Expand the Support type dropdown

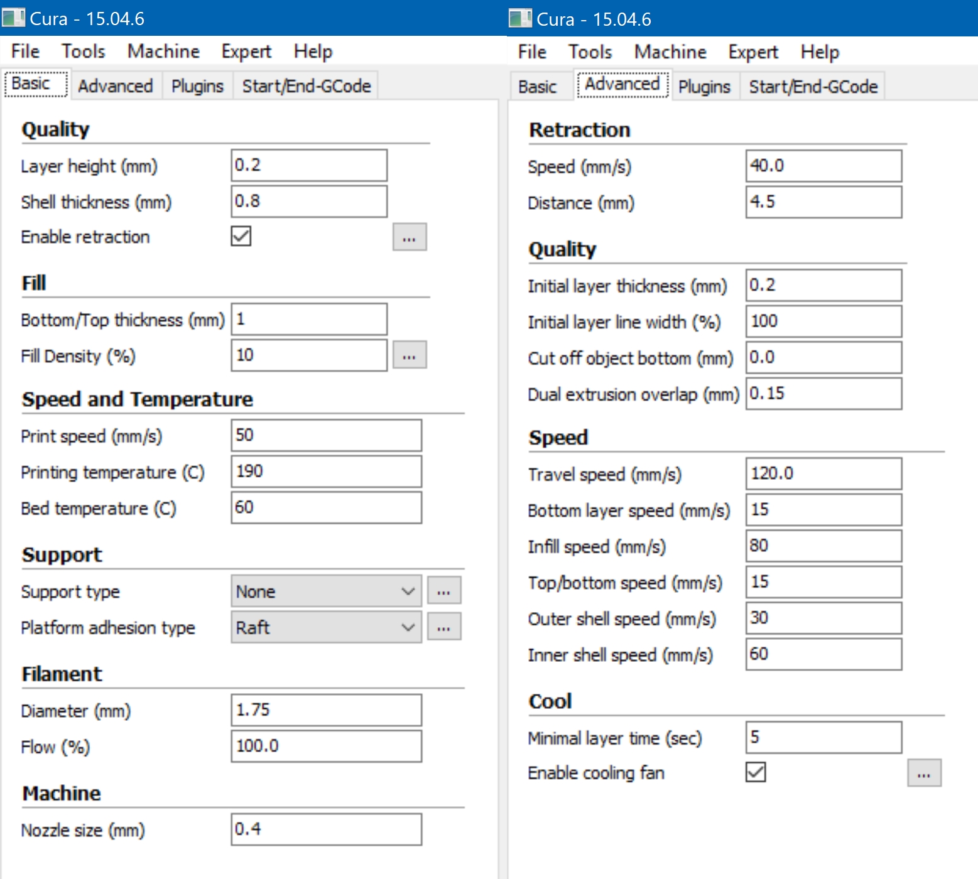(x=326, y=591)
